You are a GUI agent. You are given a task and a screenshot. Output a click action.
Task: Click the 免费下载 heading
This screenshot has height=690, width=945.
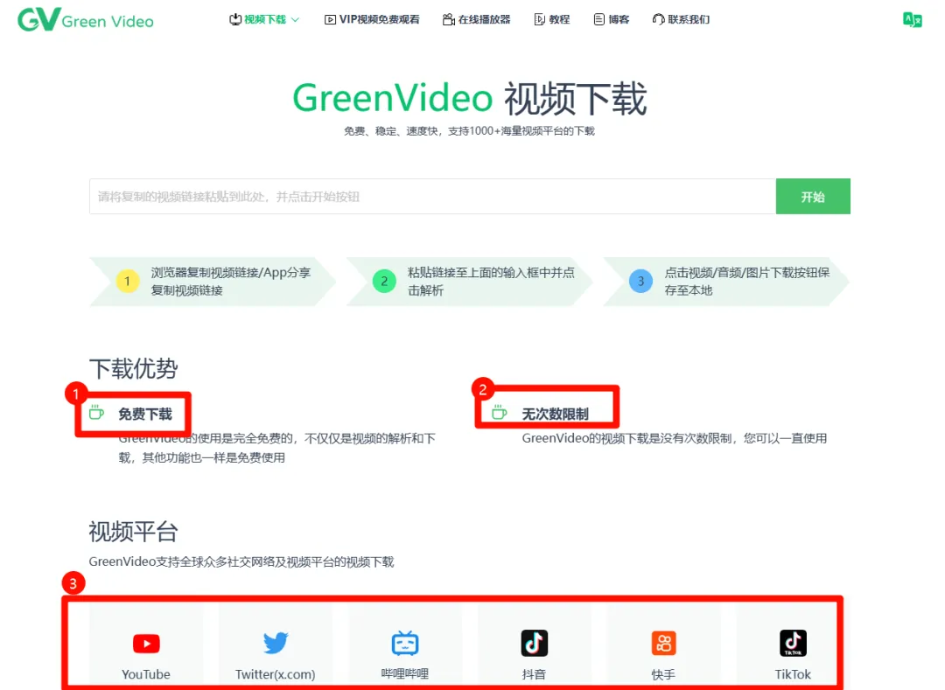(x=145, y=415)
